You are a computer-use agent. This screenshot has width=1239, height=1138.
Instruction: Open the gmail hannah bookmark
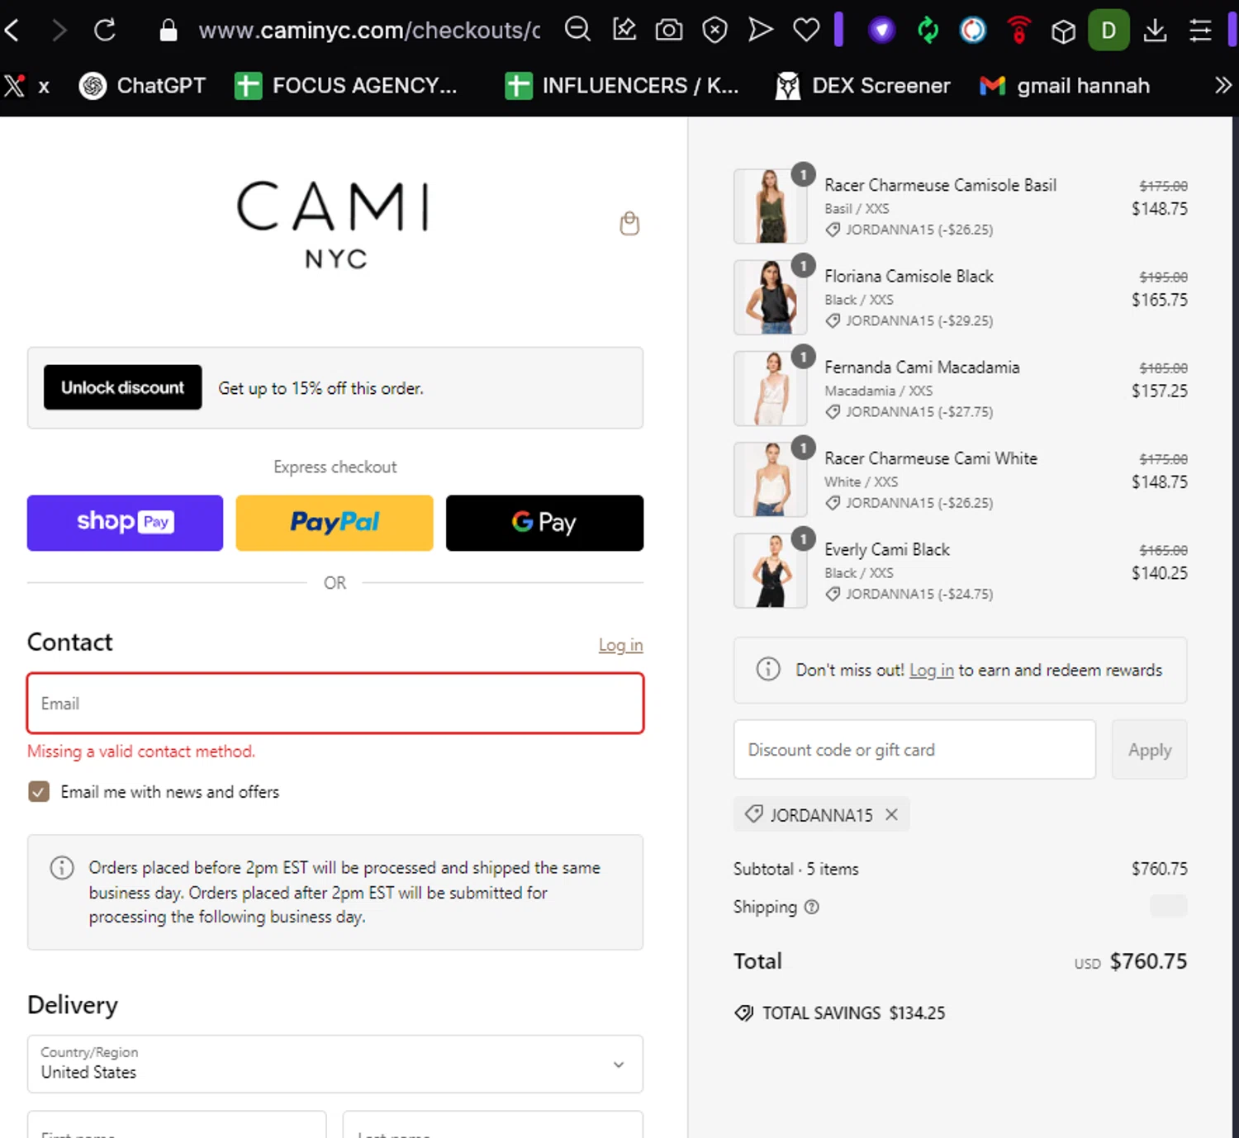[x=1064, y=86]
